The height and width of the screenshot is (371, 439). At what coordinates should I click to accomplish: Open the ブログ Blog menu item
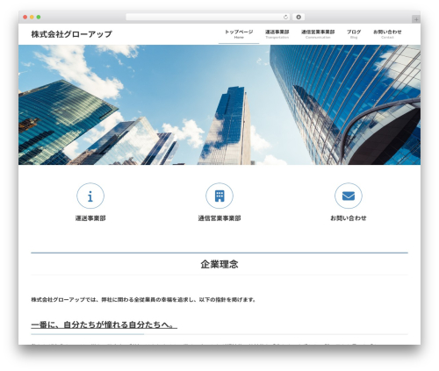[x=354, y=34]
